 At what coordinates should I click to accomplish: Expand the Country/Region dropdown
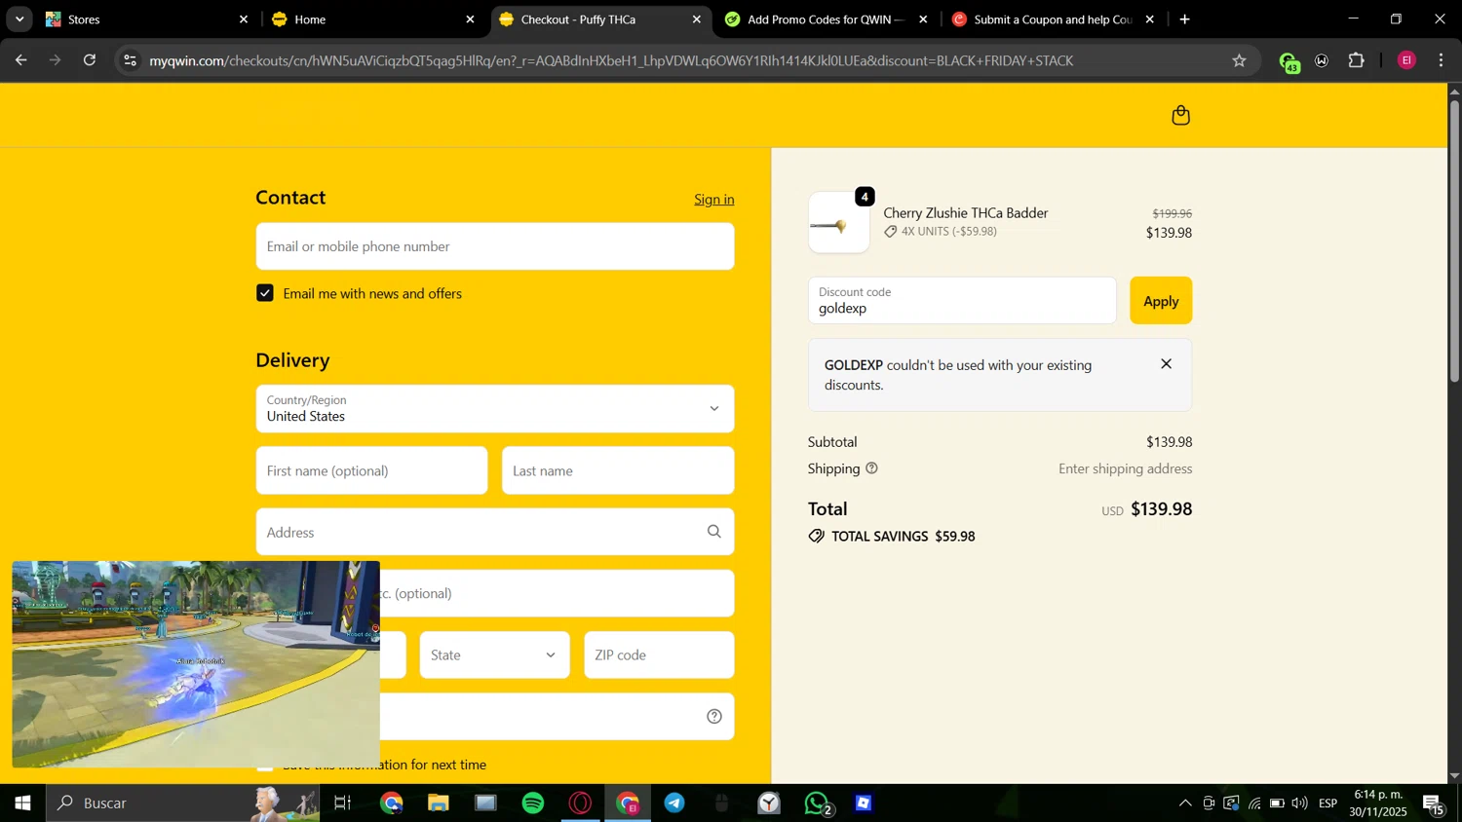pyautogui.click(x=495, y=409)
